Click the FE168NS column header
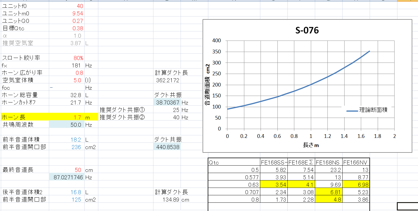Screen dimensions: 418x211 click(x=329, y=162)
